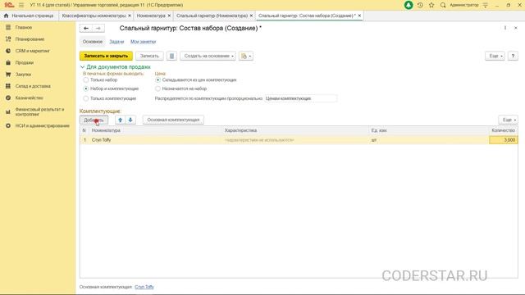
Task: Close the form with the X icon
Action: 516,28
